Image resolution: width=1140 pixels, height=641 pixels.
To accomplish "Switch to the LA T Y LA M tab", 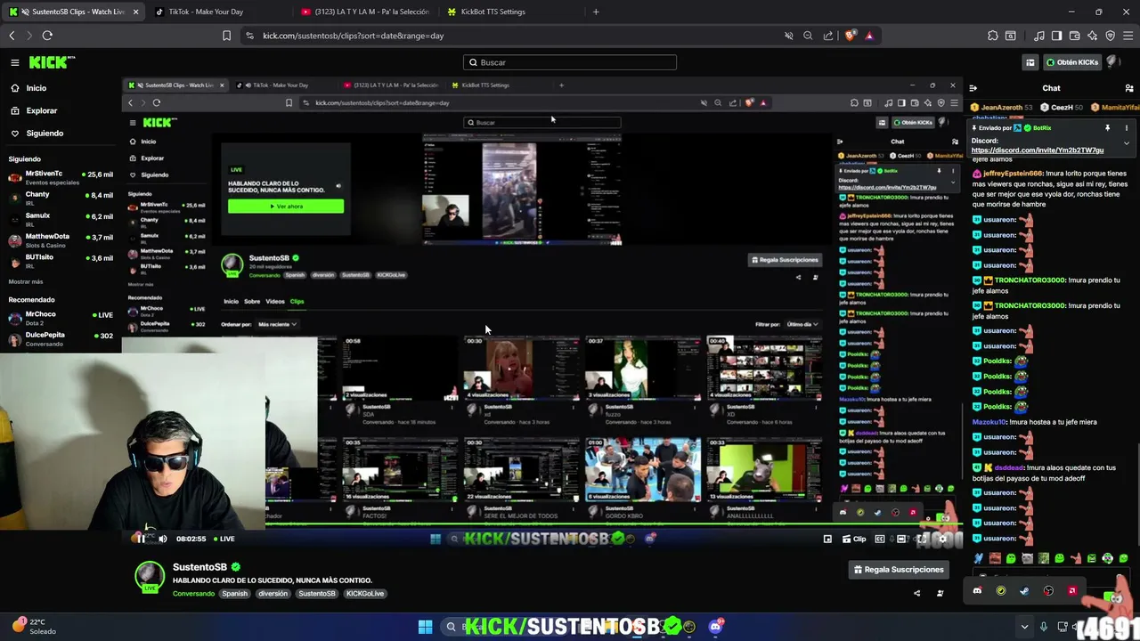I will (365, 12).
